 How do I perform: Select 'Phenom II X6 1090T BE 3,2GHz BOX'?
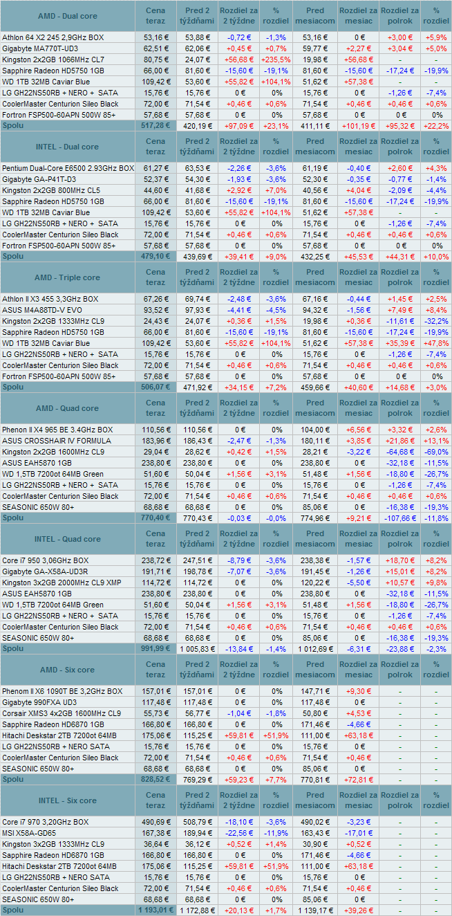pos(62,691)
